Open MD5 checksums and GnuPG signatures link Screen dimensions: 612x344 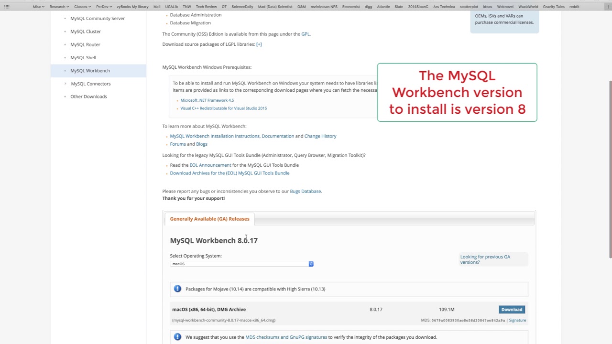click(x=286, y=337)
